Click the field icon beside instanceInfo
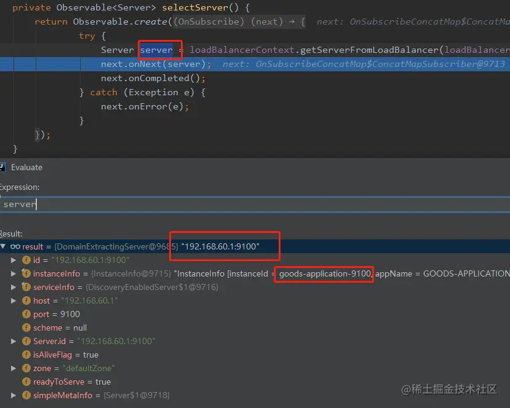 point(26,273)
